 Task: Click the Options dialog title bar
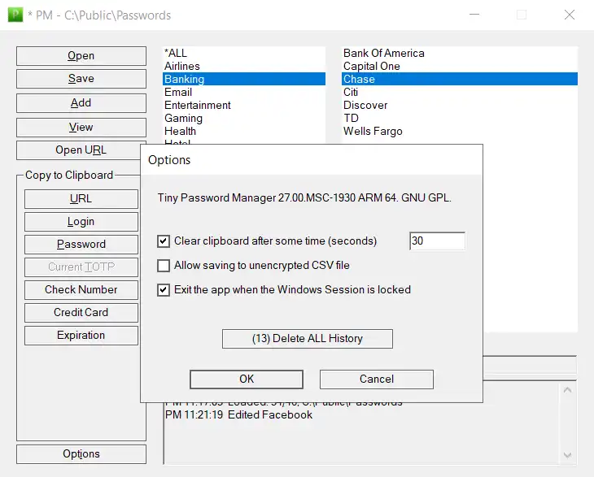pos(312,160)
